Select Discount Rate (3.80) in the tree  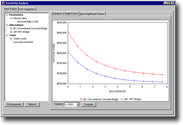(x=28, y=22)
